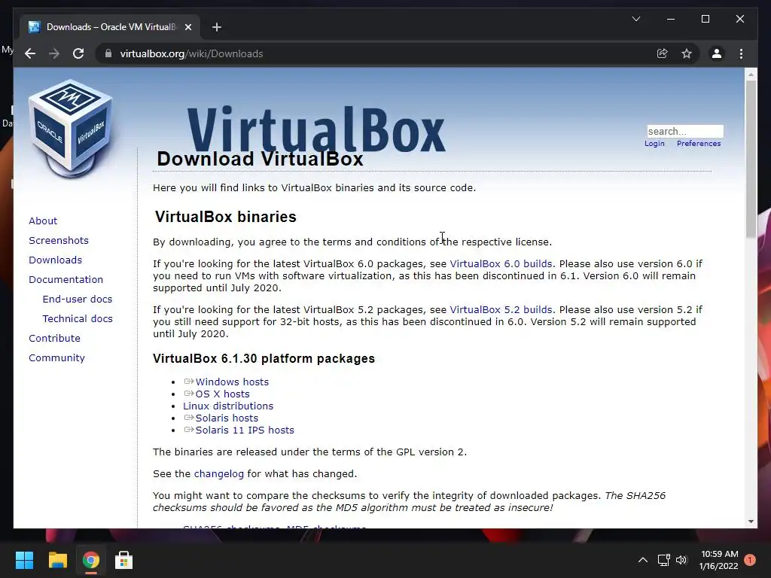771x578 pixels.
Task: Open a new browser tab
Action: click(x=216, y=27)
